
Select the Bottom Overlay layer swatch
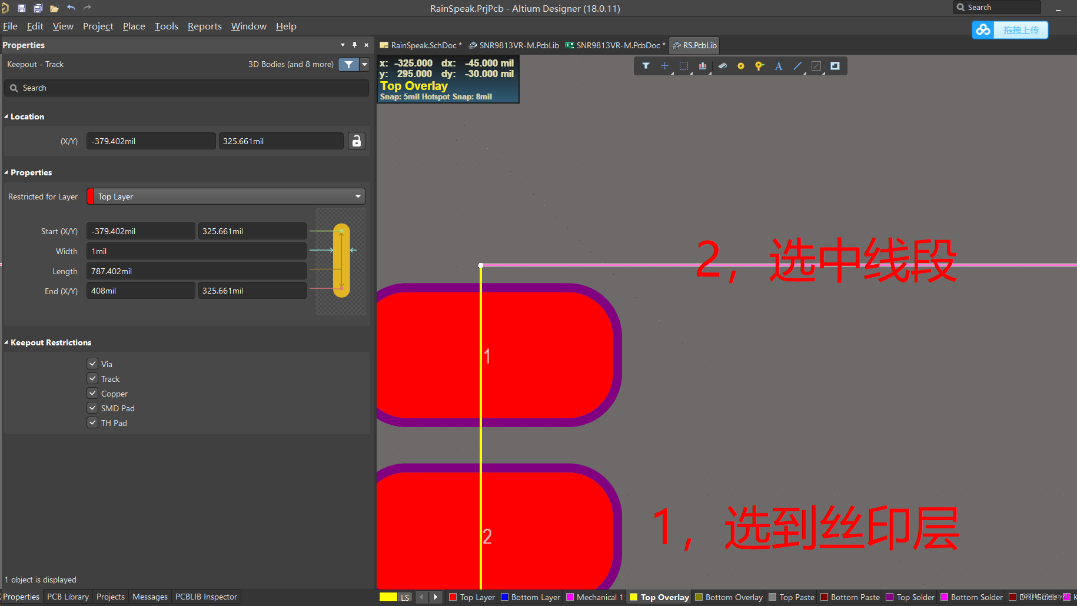point(699,597)
